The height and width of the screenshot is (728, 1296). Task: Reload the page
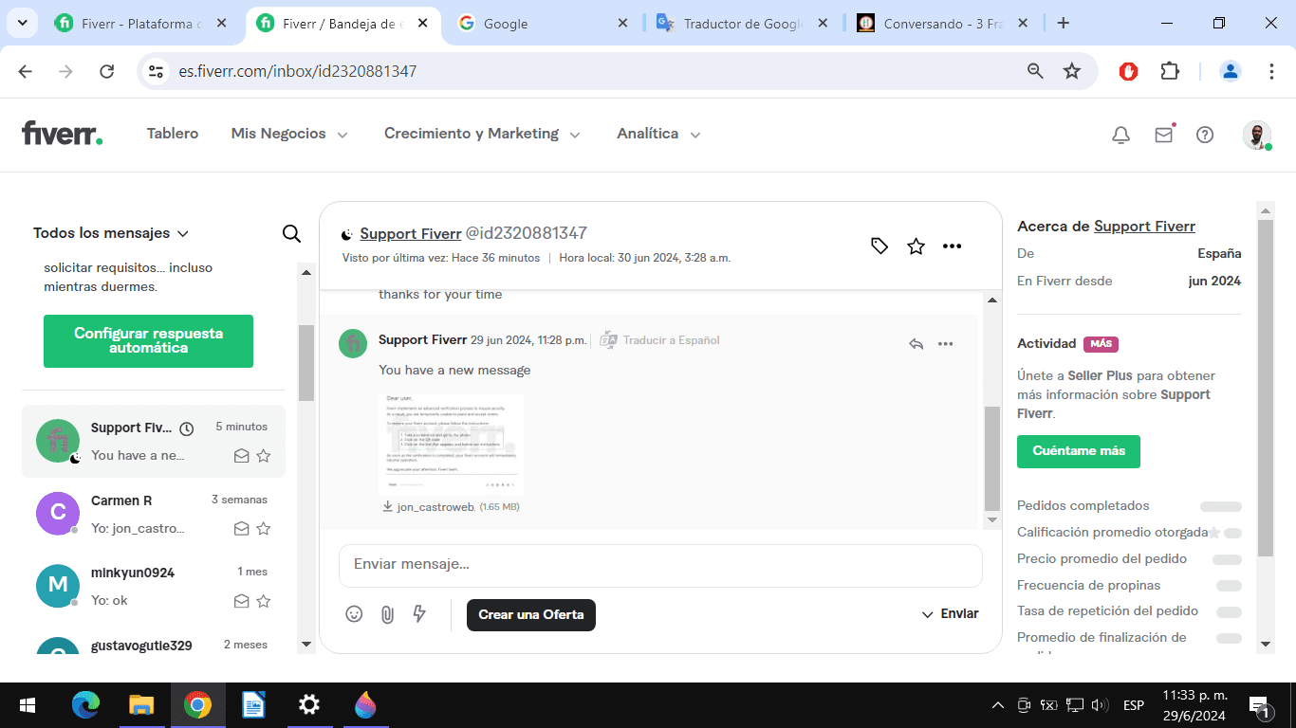(107, 71)
